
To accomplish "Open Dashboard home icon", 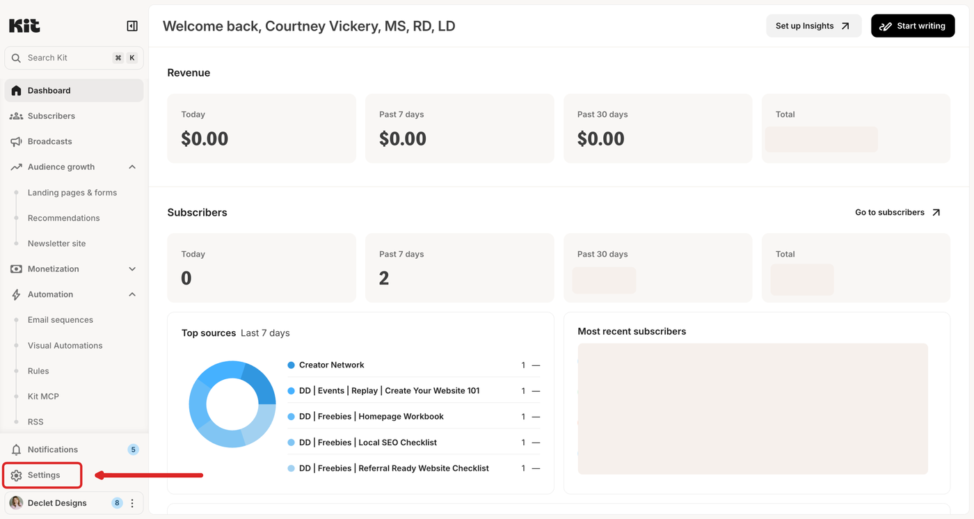I will [x=17, y=90].
